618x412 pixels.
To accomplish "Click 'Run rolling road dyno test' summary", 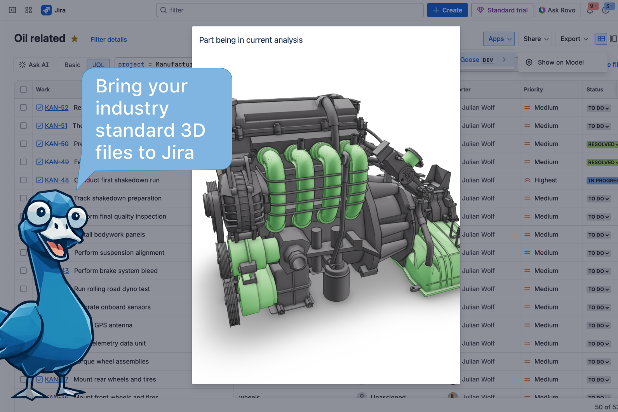I will 112,289.
